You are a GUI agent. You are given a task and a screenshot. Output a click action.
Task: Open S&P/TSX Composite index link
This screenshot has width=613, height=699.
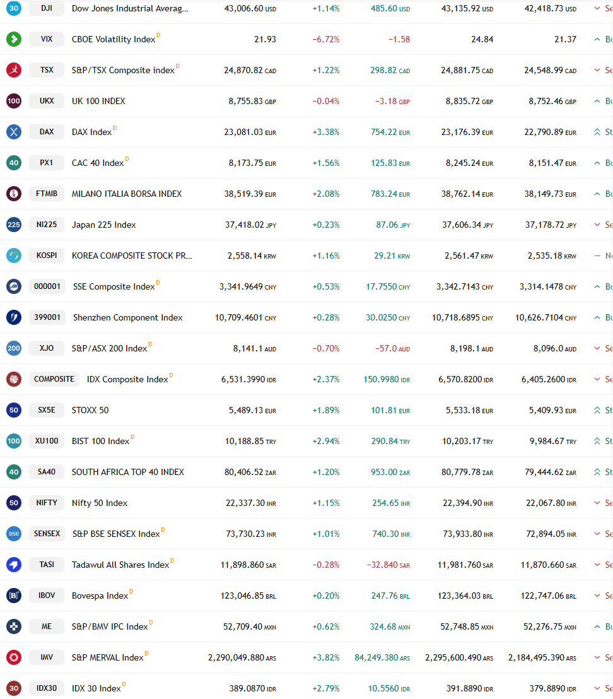[123, 71]
